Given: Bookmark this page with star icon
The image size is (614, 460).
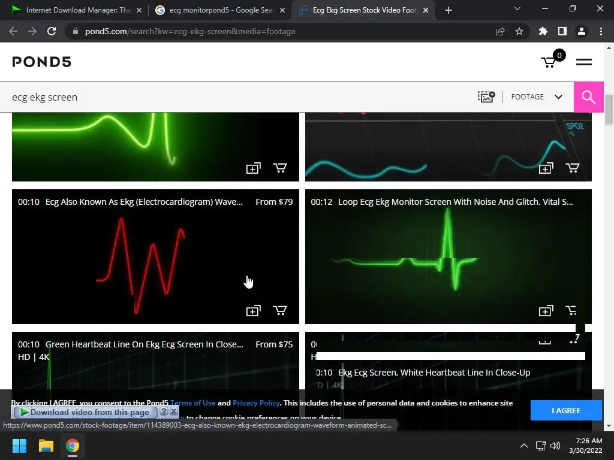Looking at the screenshot, I should coord(519,31).
